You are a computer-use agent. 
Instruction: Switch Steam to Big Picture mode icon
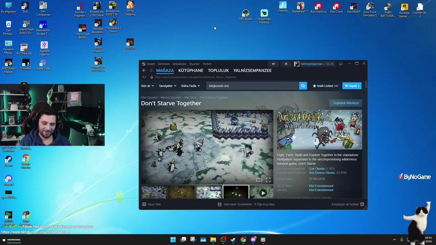coord(340,64)
